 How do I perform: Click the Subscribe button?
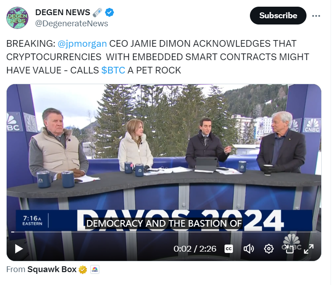click(x=278, y=16)
